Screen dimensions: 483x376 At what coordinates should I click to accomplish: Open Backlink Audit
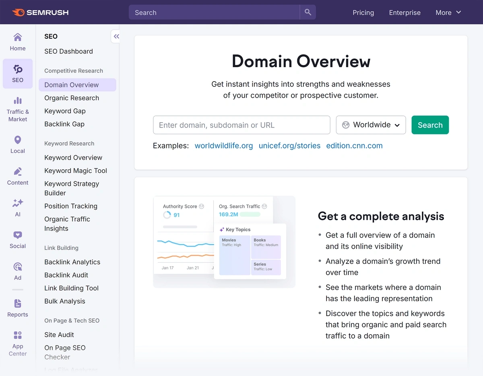click(66, 275)
